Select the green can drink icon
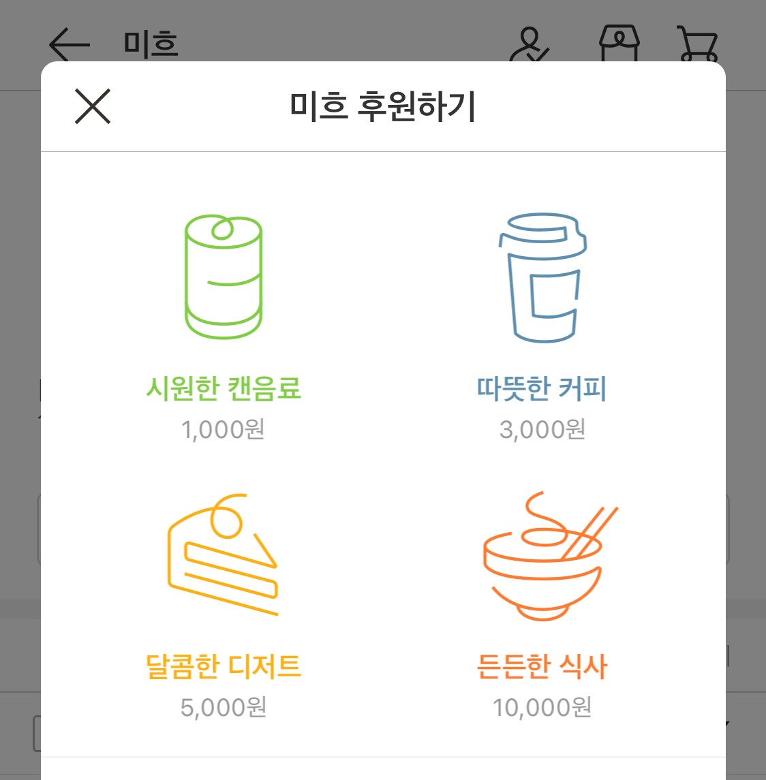Viewport: 766px width, 780px height. coord(224,277)
